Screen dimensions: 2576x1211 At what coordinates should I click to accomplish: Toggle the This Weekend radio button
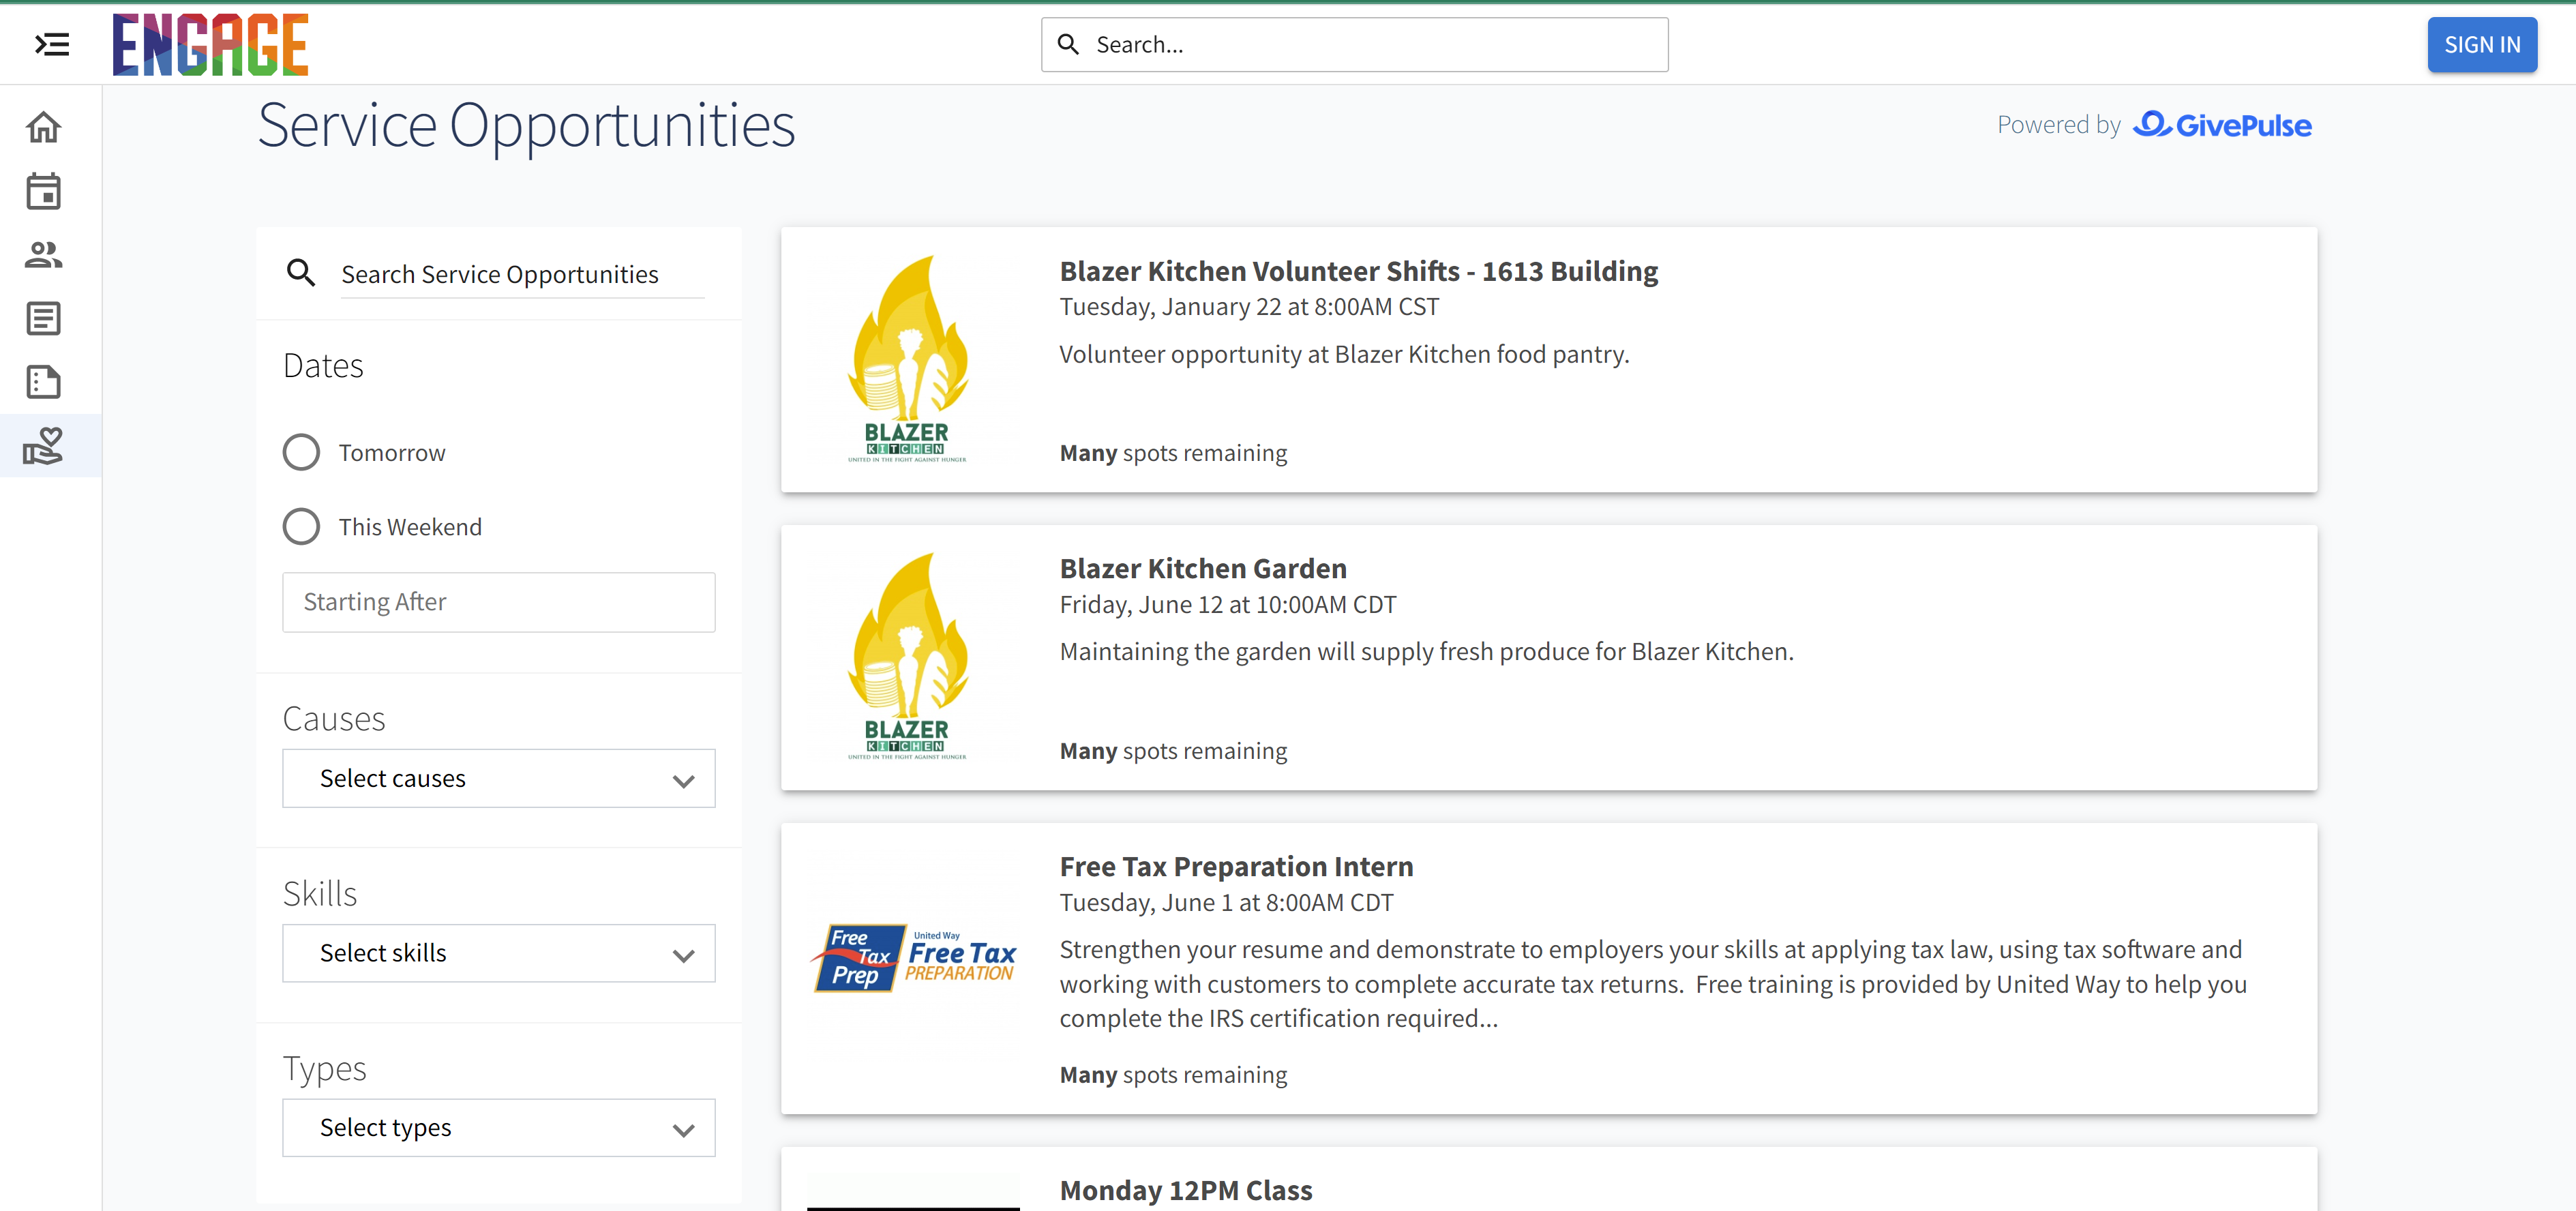click(302, 524)
